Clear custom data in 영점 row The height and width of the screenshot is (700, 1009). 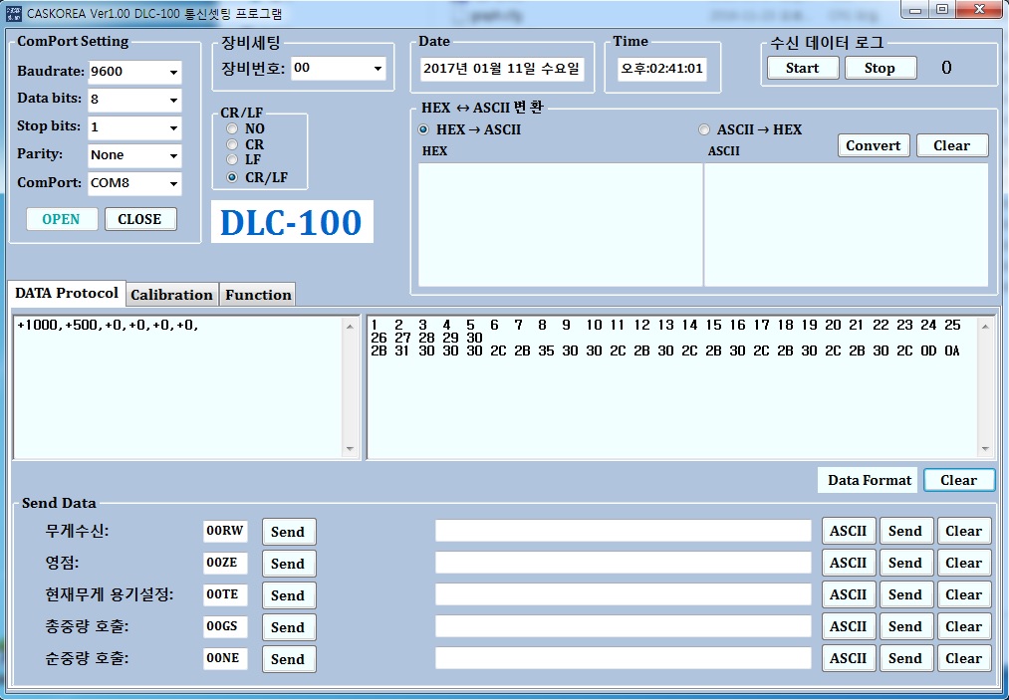[964, 563]
